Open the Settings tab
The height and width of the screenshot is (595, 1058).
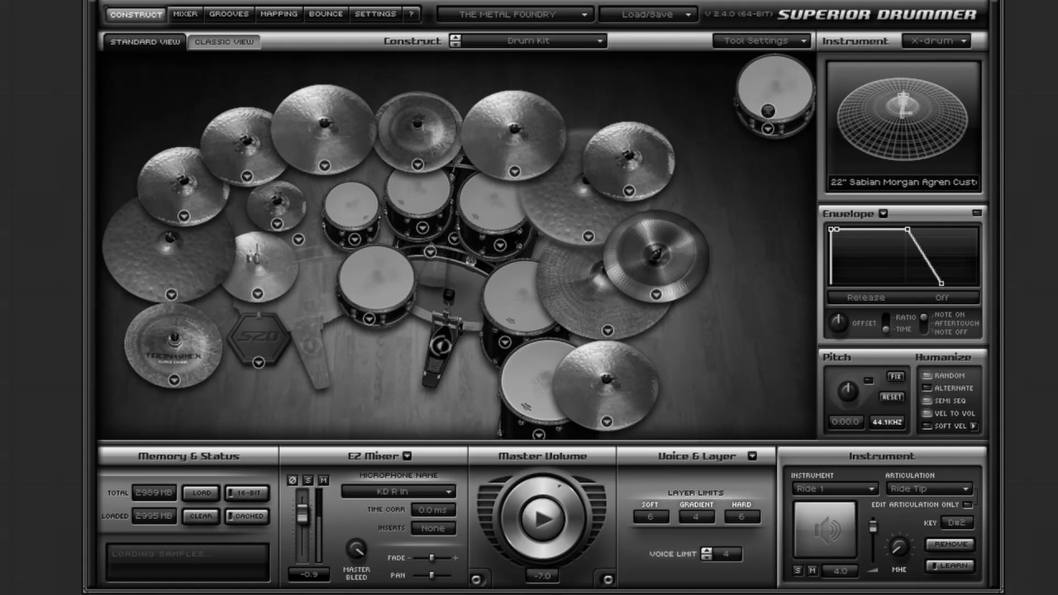pos(375,14)
